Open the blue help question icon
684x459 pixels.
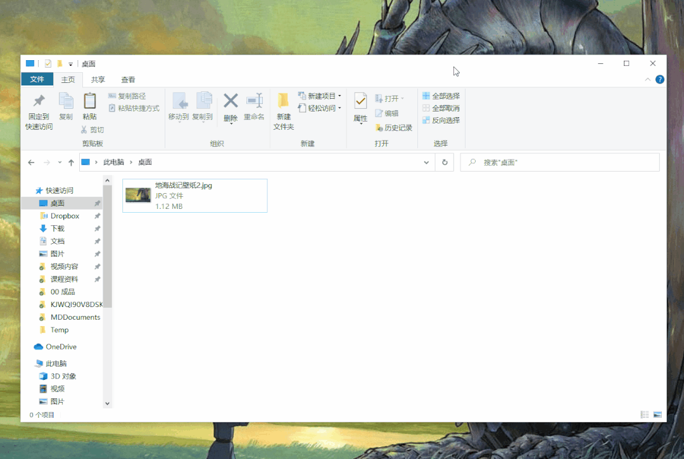(659, 79)
